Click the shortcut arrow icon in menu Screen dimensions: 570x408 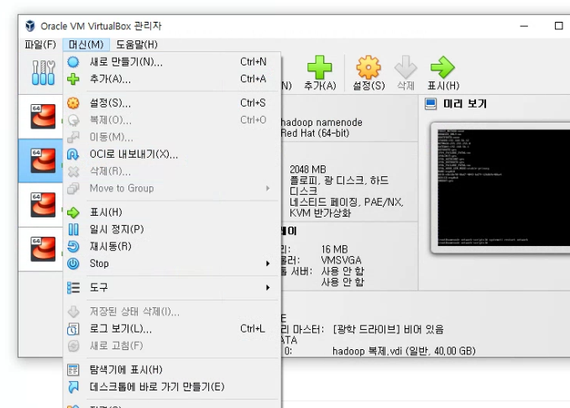tap(73, 387)
